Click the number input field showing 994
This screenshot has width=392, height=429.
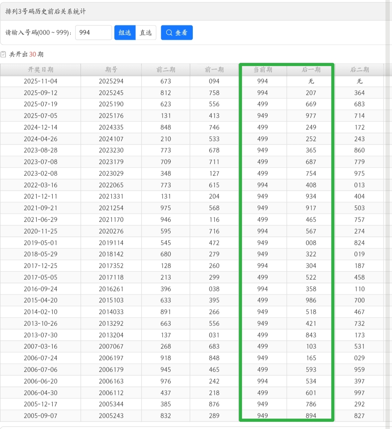(x=93, y=32)
